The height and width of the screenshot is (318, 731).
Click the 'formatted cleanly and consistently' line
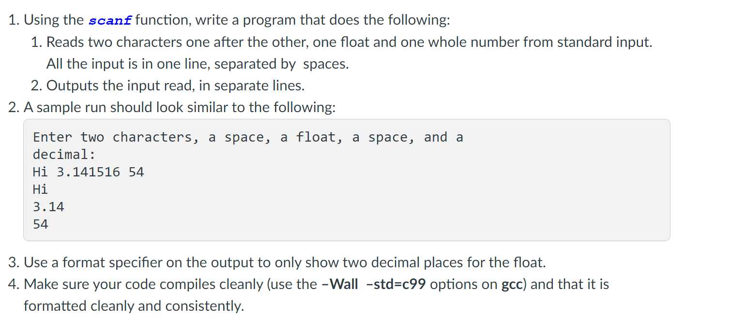point(134,306)
